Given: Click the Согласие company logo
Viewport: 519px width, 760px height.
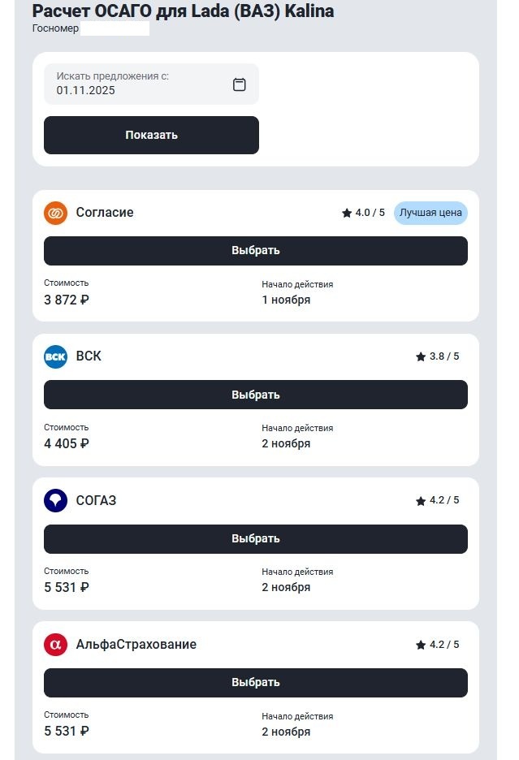Looking at the screenshot, I should pos(55,213).
